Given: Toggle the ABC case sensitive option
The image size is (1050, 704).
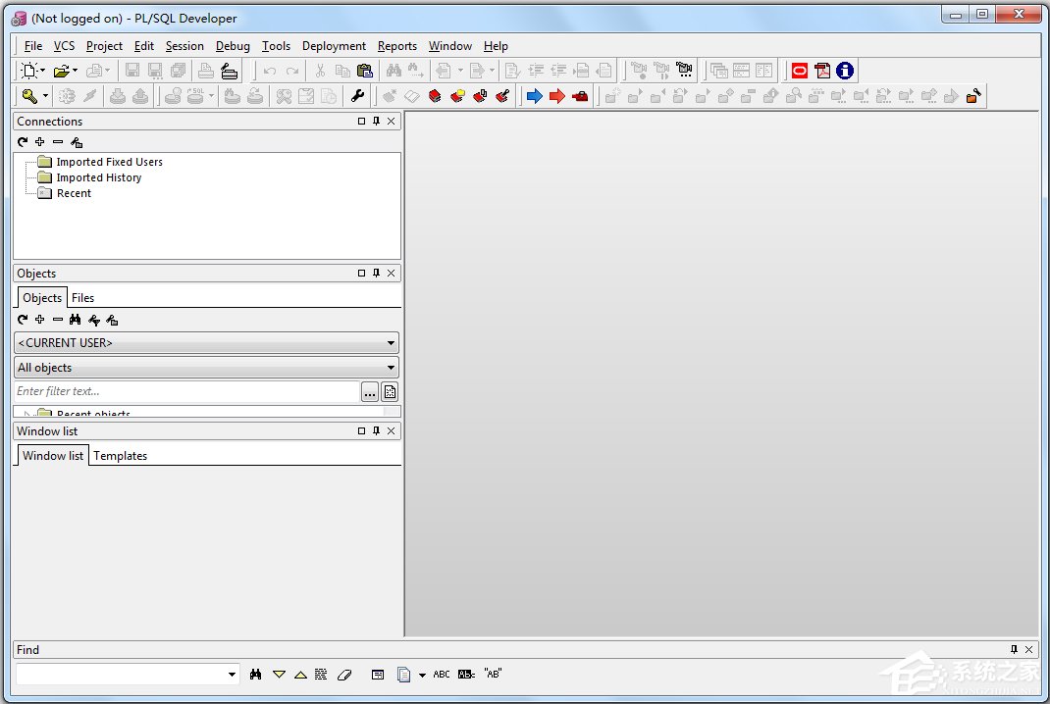Looking at the screenshot, I should pos(442,675).
